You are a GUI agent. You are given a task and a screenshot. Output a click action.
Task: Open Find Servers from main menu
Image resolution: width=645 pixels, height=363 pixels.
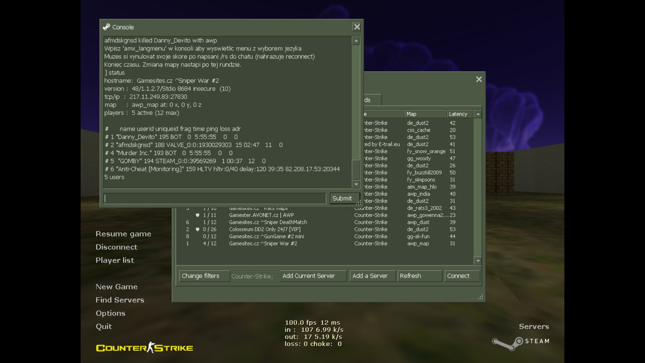[120, 300]
